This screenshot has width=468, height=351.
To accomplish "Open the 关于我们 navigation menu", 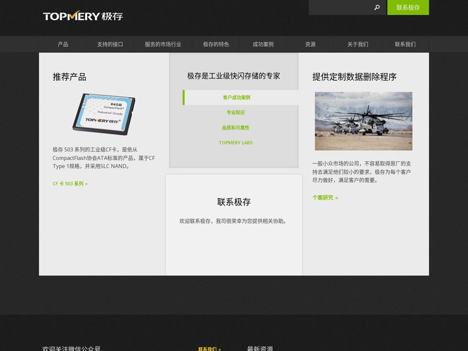I will click(357, 44).
